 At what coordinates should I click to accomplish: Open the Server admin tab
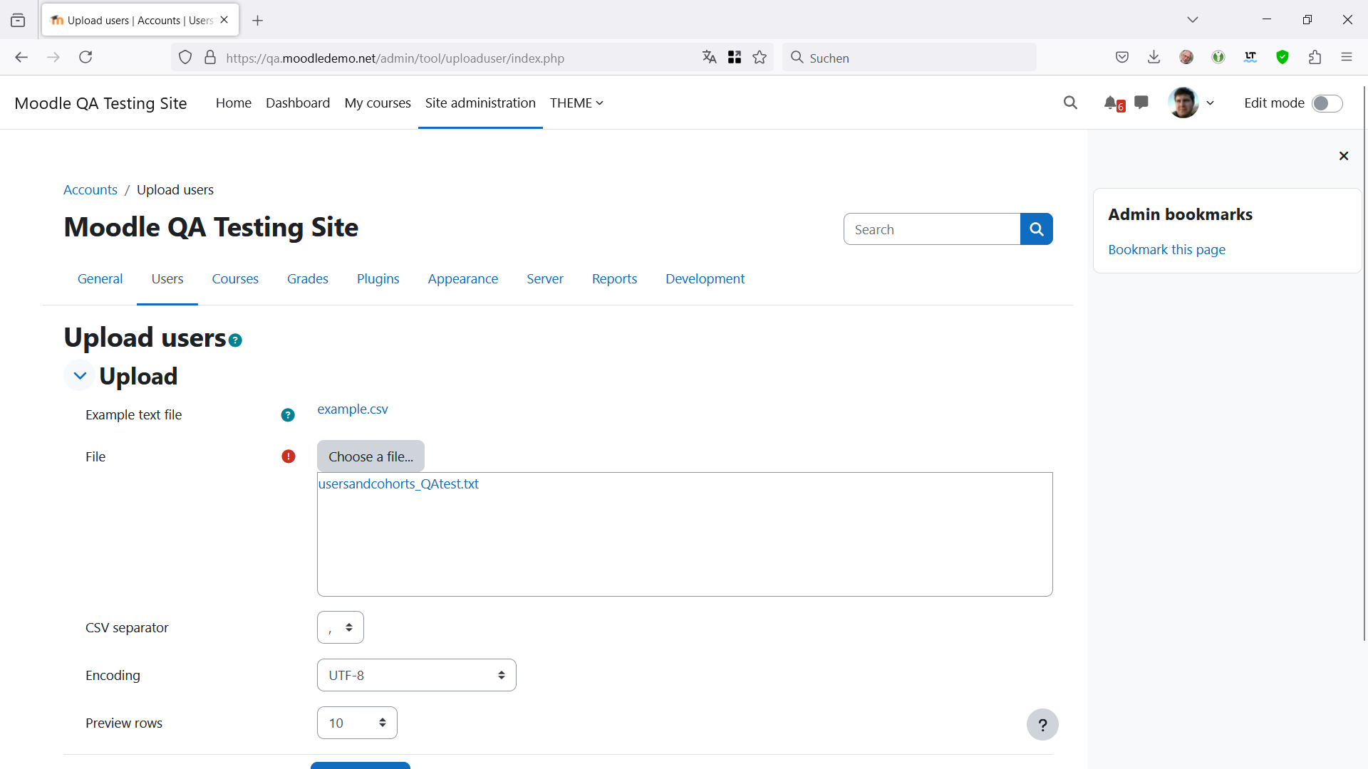click(545, 279)
